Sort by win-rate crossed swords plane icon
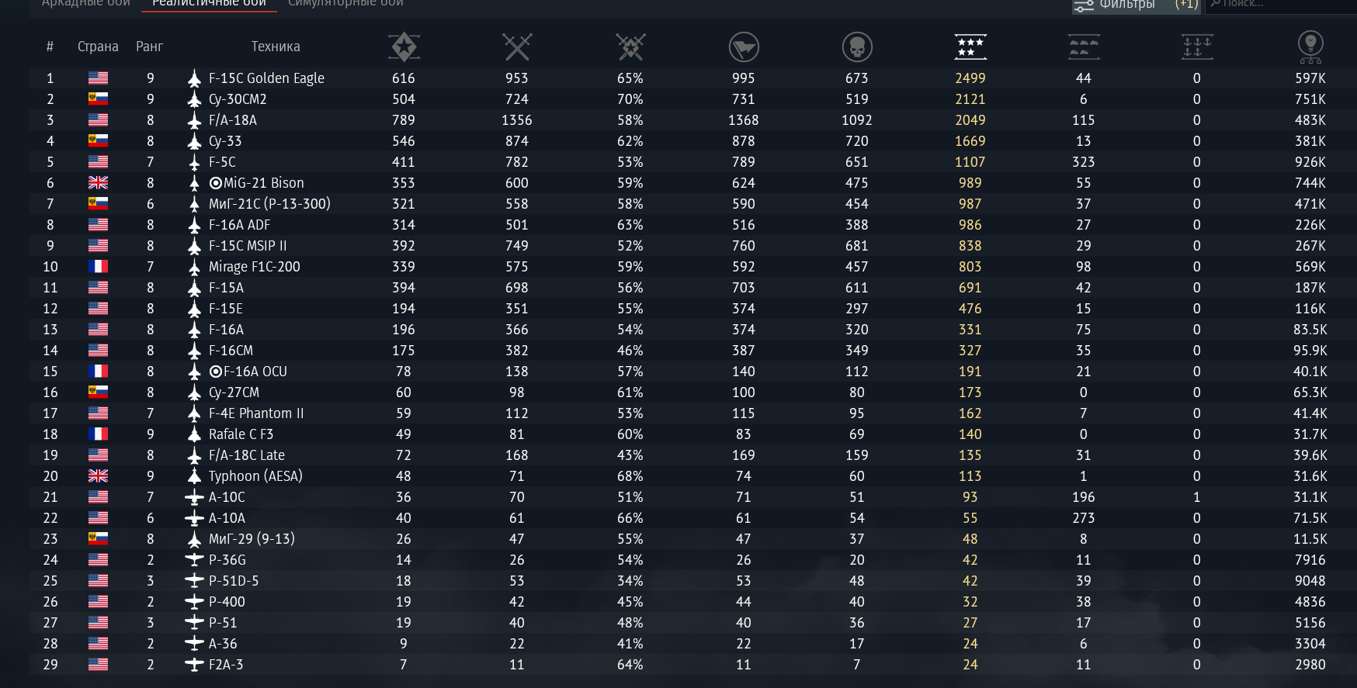 click(x=630, y=47)
